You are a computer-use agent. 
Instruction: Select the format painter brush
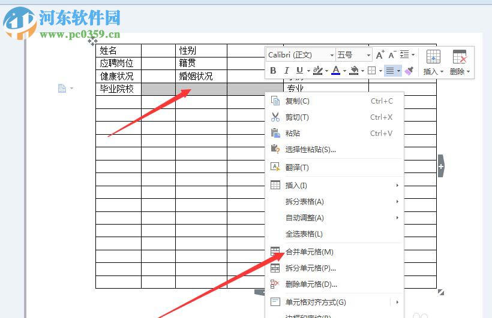point(409,71)
